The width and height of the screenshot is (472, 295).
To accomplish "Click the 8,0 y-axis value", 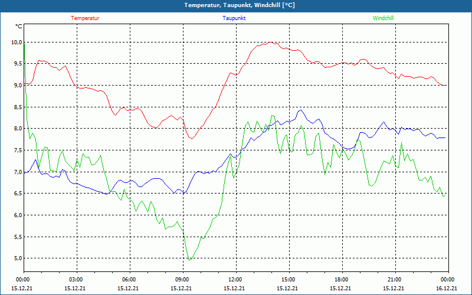I will coord(18,129).
